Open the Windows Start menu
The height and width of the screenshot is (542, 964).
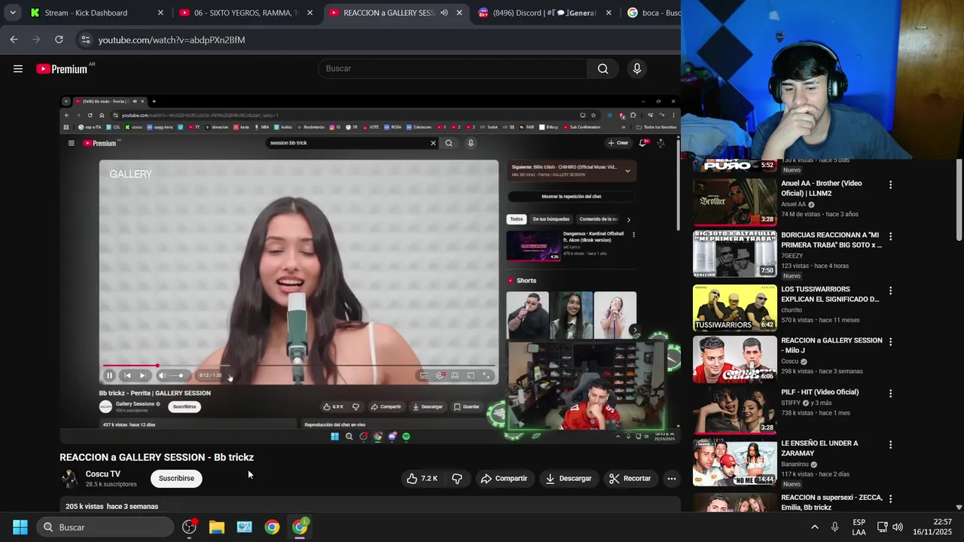point(20,527)
